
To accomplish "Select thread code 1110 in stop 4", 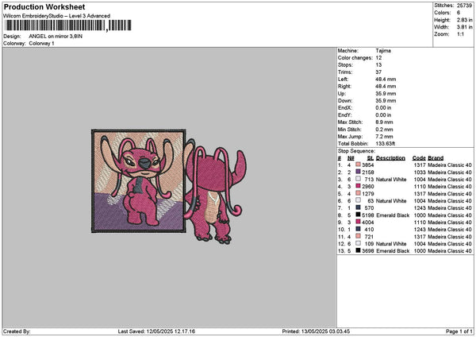I will pos(420,187).
